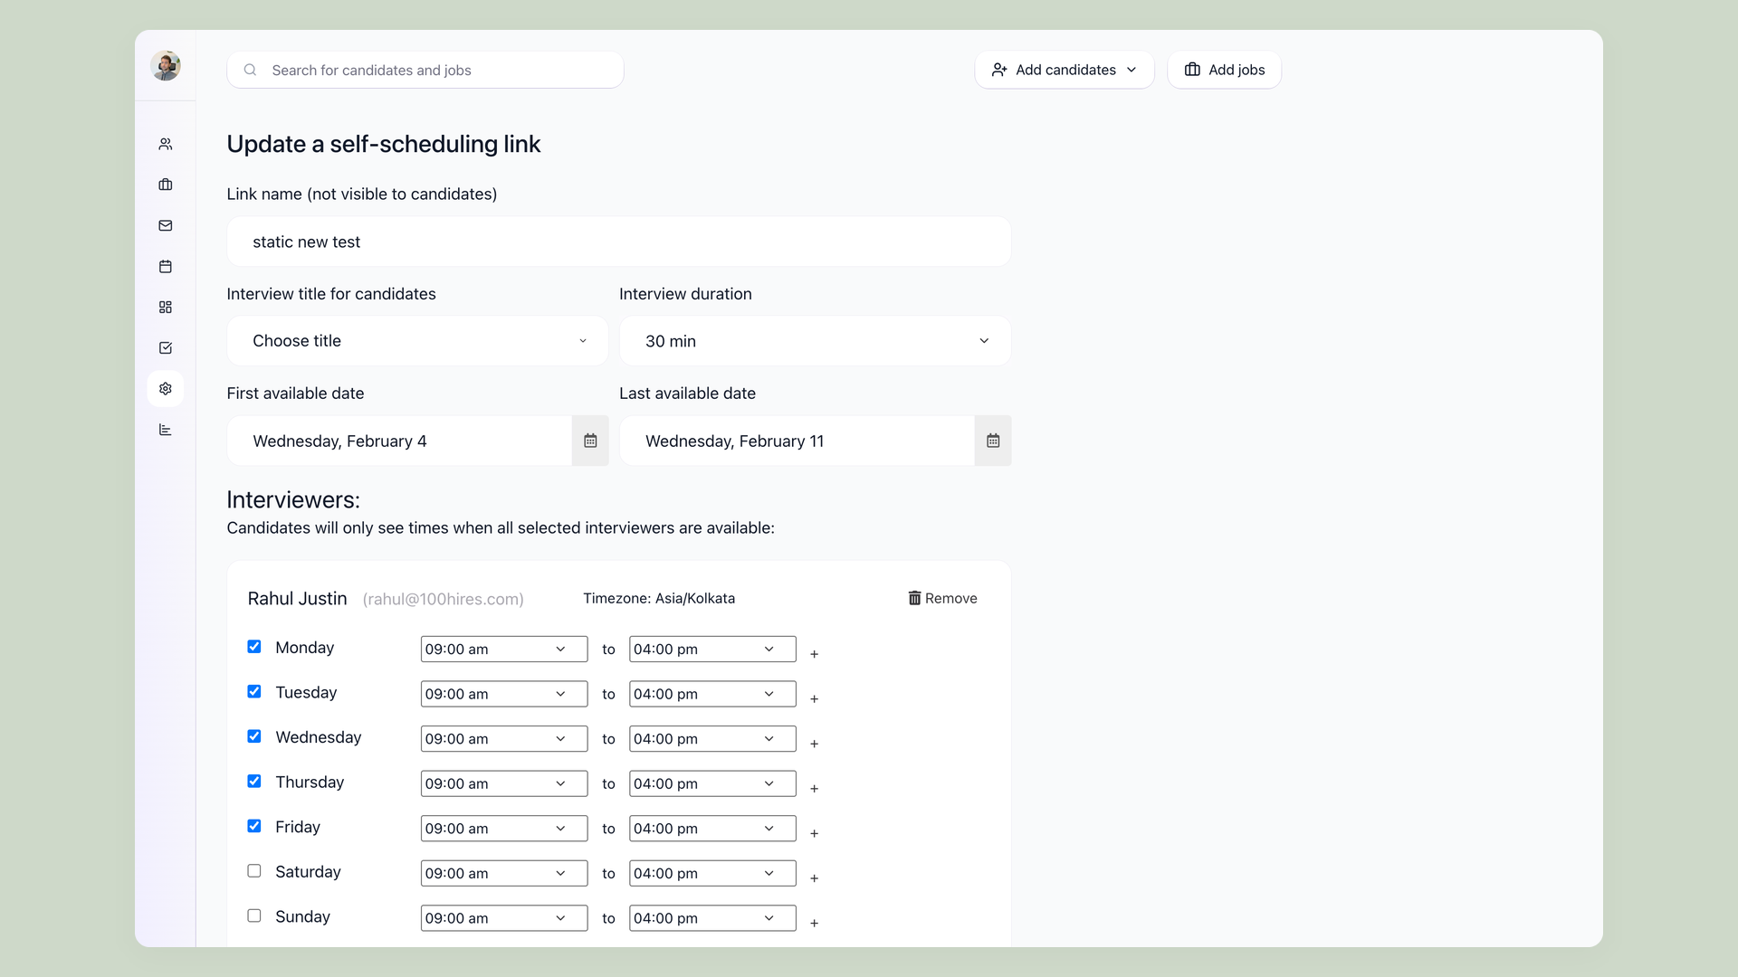Uncheck the Wednesday availability checkbox
Image resolution: width=1738 pixels, height=977 pixels.
pyautogui.click(x=254, y=736)
